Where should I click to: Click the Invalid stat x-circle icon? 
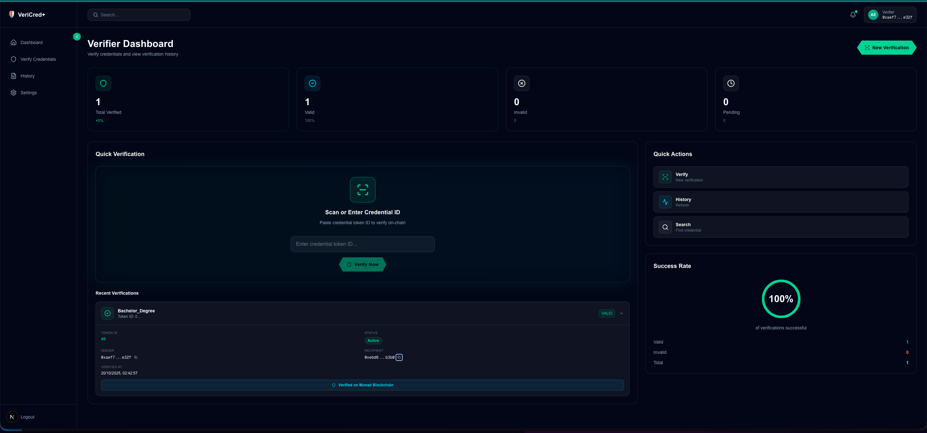[521, 83]
